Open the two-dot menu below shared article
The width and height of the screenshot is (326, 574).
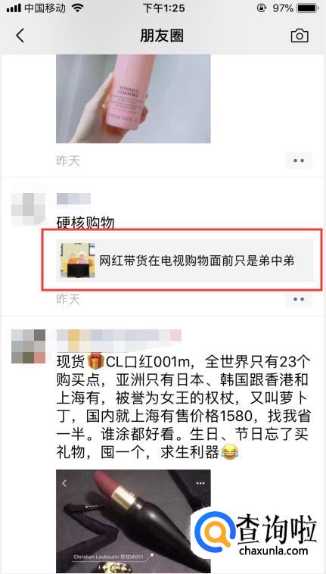[299, 299]
